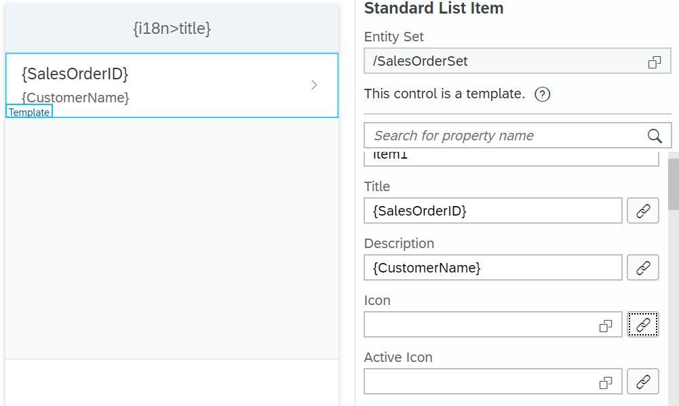Click the Description field with {CustomerName}

(492, 268)
